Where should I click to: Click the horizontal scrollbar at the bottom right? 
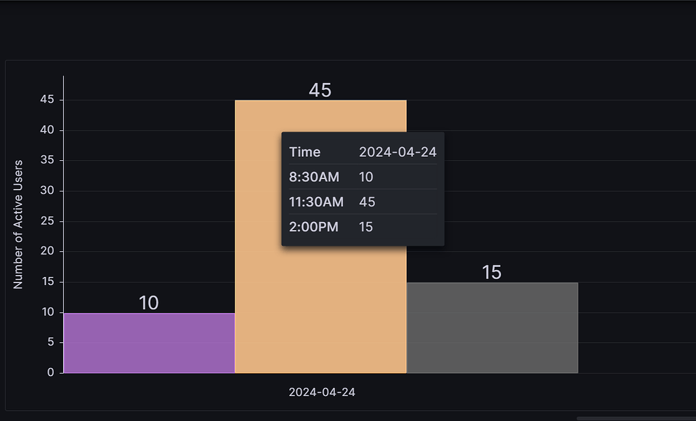(x=636, y=418)
